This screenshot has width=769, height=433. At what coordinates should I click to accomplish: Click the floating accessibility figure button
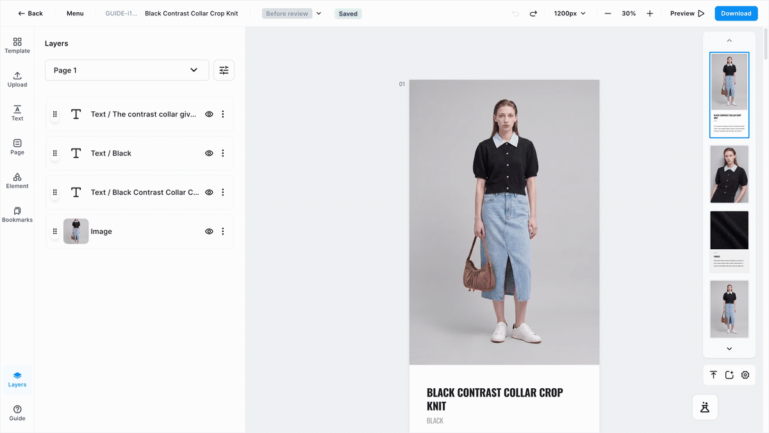pyautogui.click(x=705, y=407)
